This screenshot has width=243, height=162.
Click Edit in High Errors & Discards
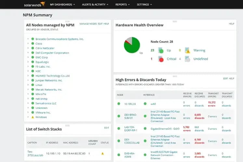point(225,78)
